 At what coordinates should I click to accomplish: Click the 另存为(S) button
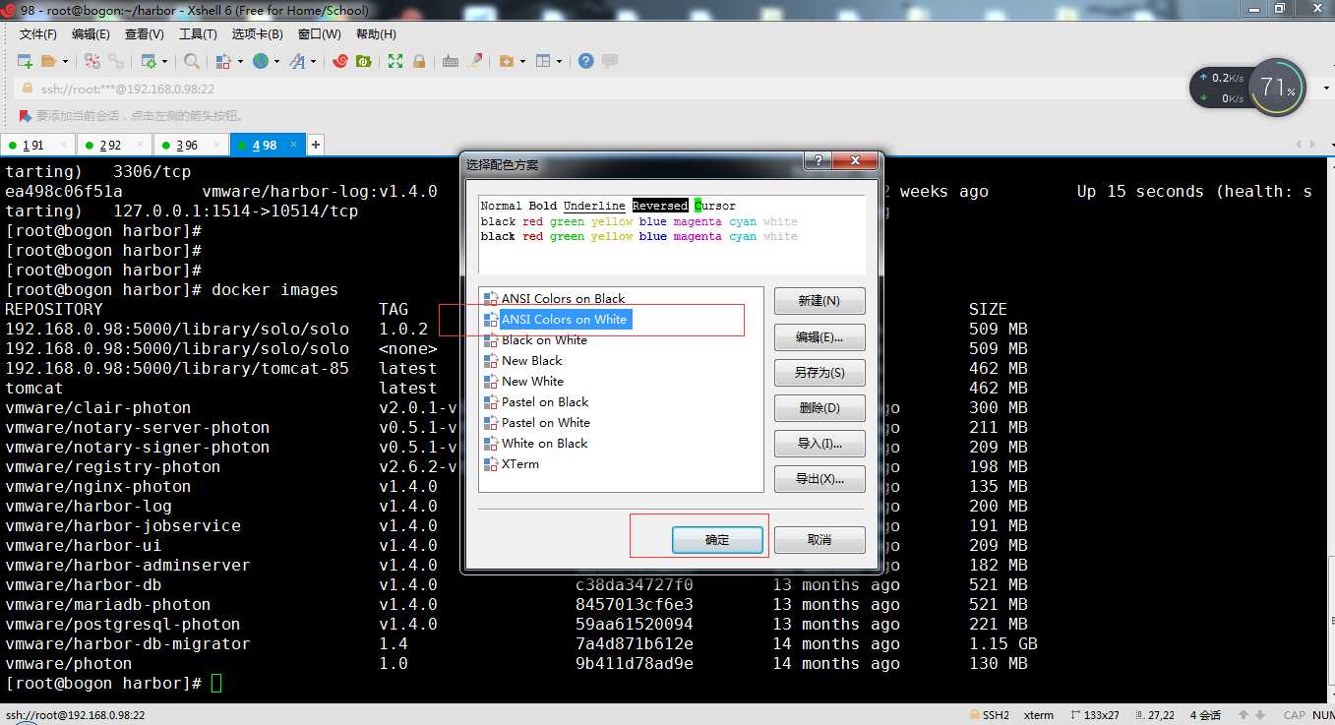pyautogui.click(x=819, y=372)
